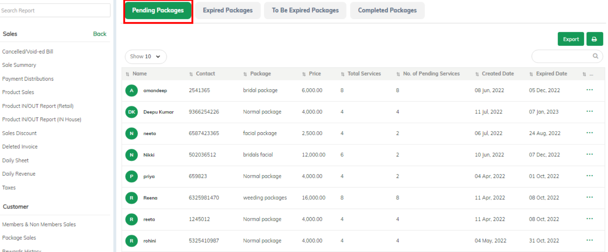608x252 pixels.
Task: Click Deepu Kumar's DK avatar icon
Action: (131, 112)
